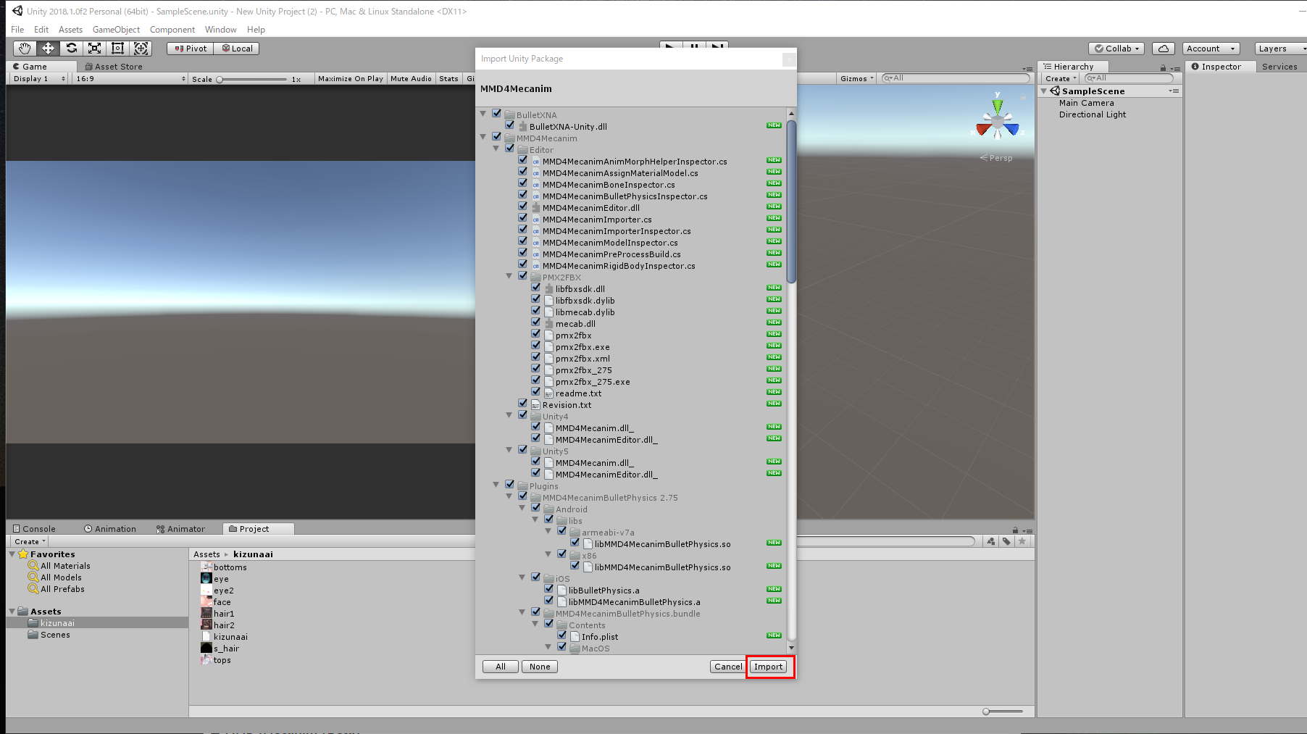Uncheck readme.txt checkbox

point(536,392)
